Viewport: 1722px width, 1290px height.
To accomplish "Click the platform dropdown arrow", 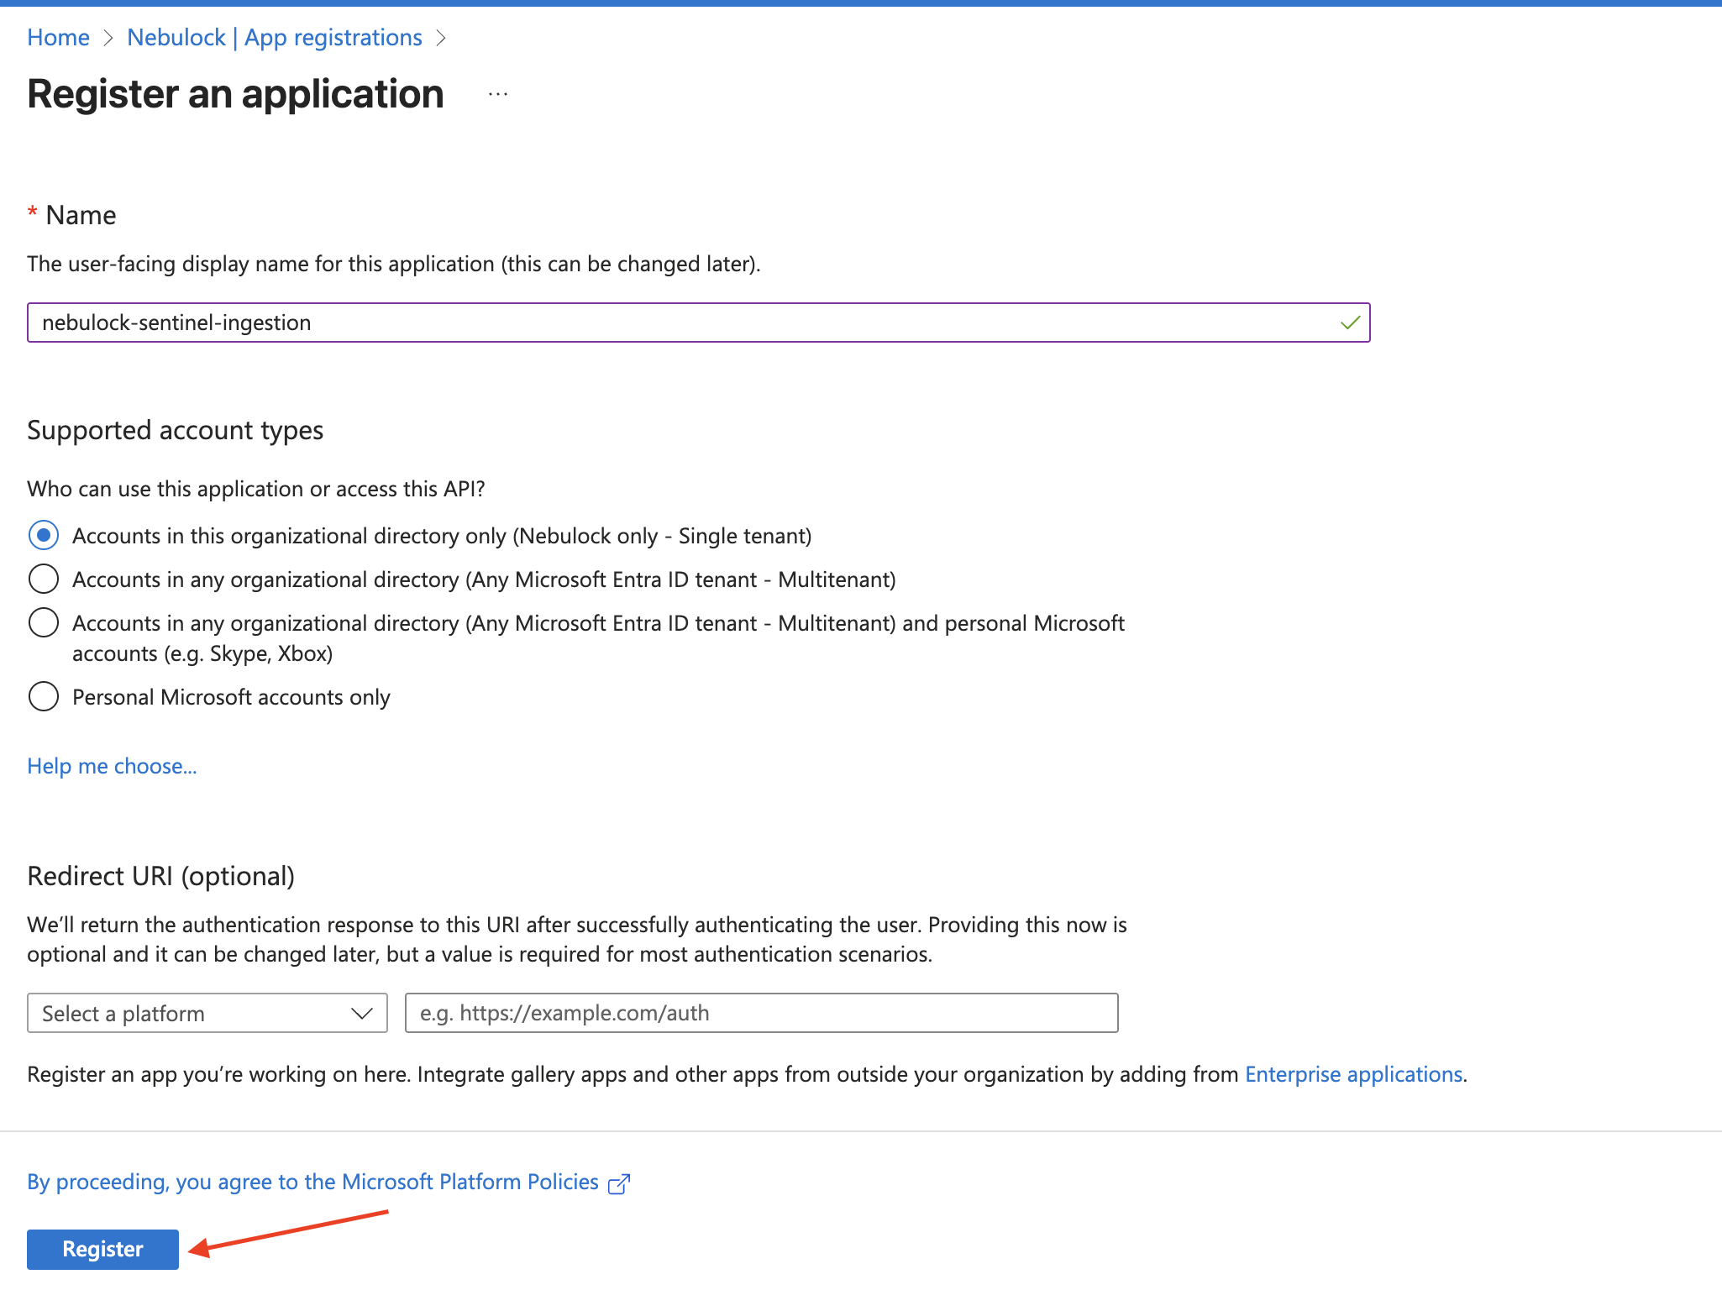I will tap(362, 1014).
